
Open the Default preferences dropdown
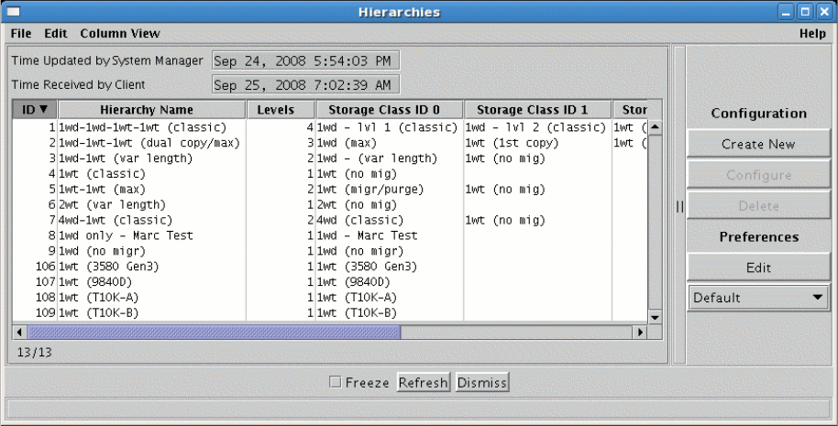point(758,298)
